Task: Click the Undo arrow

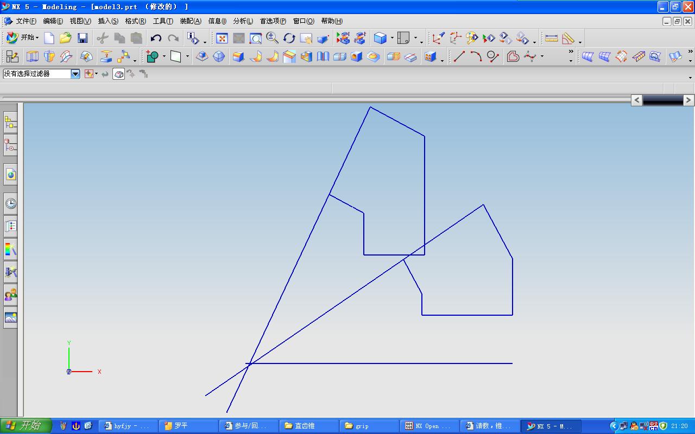Action: click(156, 38)
